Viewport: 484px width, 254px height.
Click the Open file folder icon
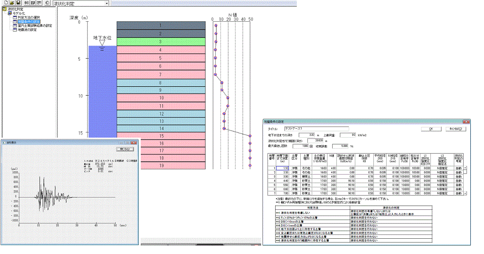point(11,3)
